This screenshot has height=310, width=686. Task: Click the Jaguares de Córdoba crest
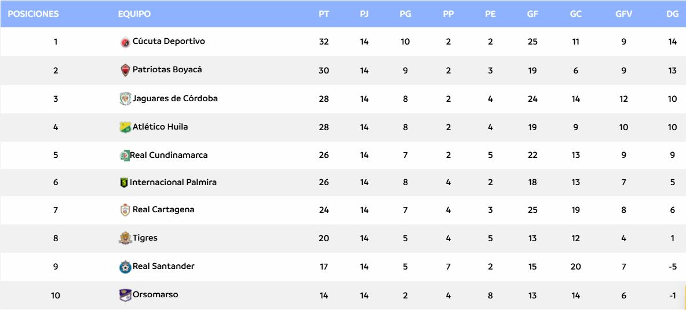click(x=125, y=99)
